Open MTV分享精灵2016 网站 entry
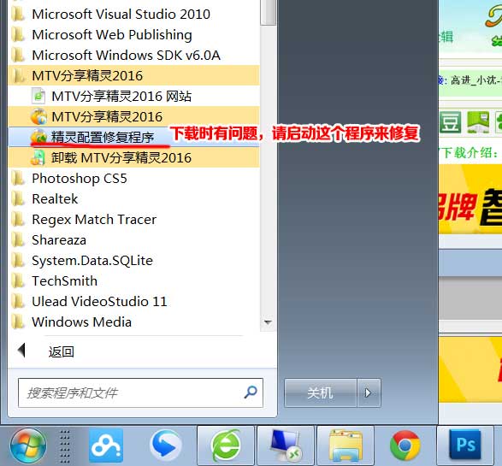502x466 pixels. click(133, 96)
